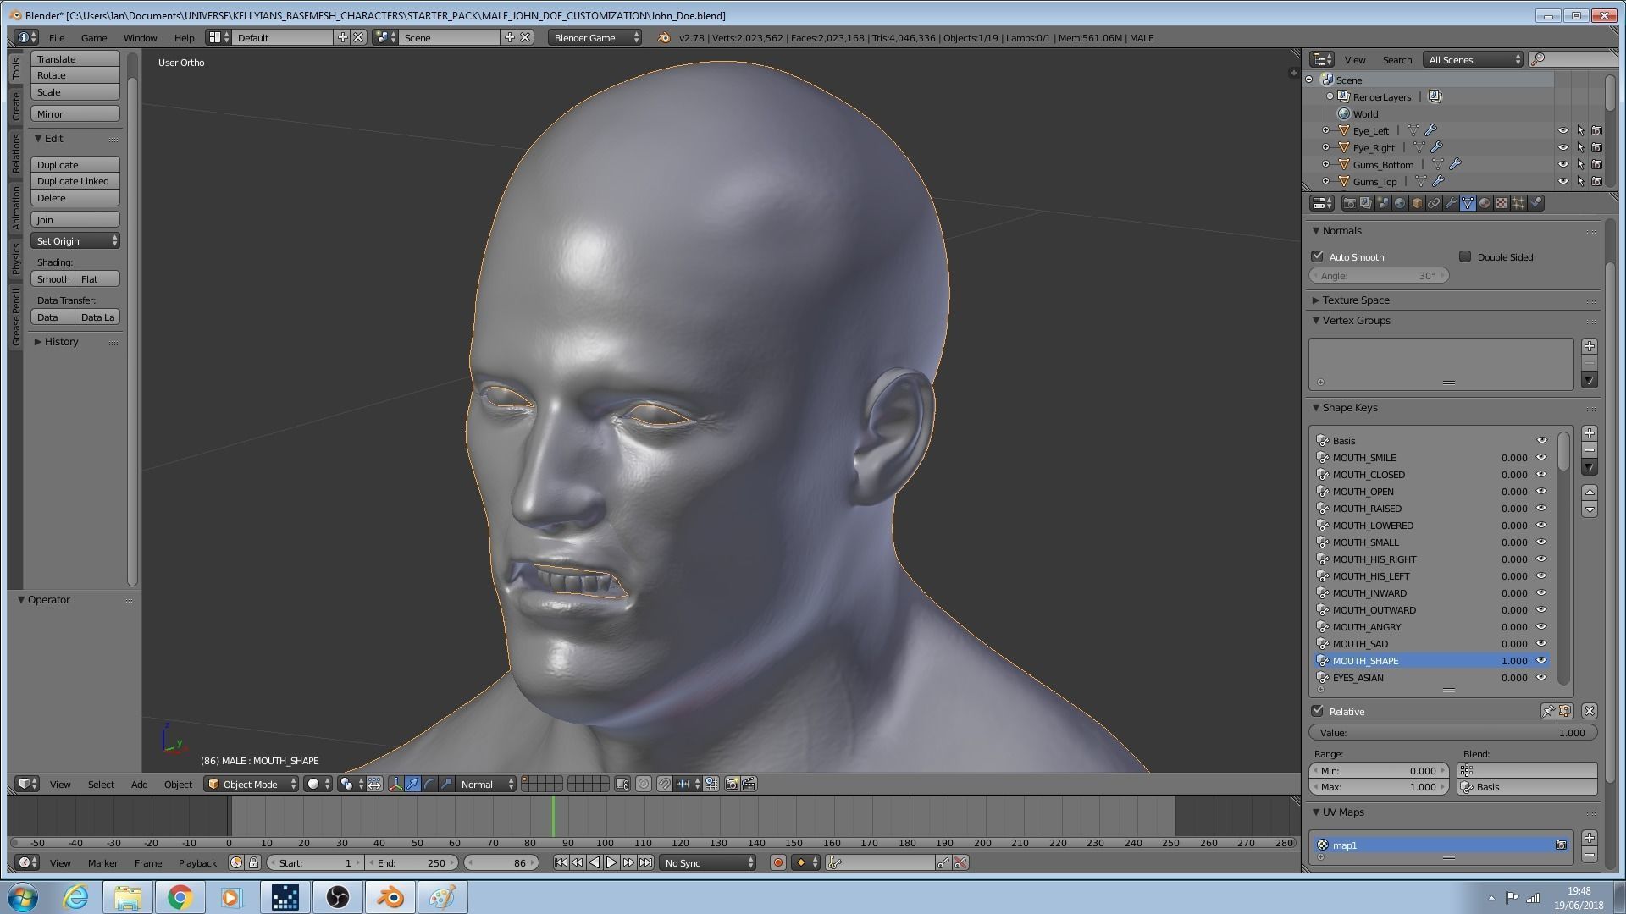
Task: Collapse the Shape Keys panel
Action: pyautogui.click(x=1316, y=407)
